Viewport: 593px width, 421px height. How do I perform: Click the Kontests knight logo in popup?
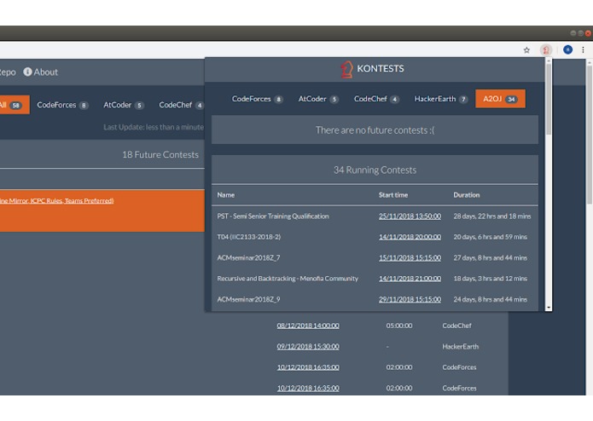[x=346, y=69]
